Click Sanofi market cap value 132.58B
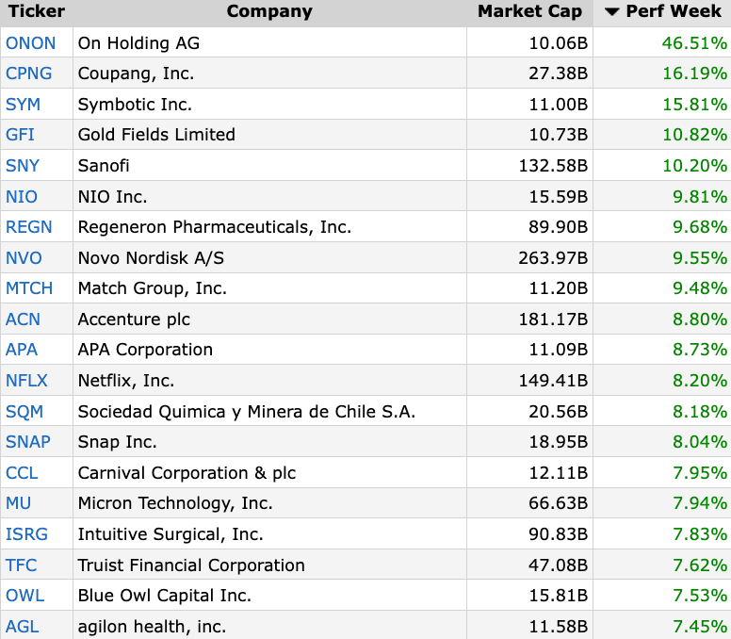Screen dimensions: 731x639 point(553,166)
